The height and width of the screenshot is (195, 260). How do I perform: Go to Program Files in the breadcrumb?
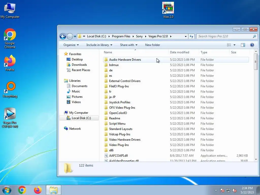point(121,36)
